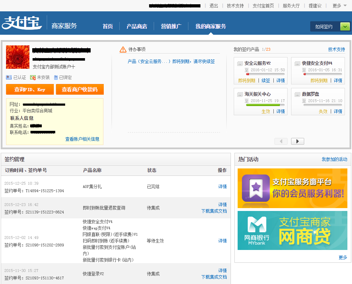Open the 支付宝服务窗平台 promotional banner
Screen dimensions: 352x284
[x=293, y=188]
